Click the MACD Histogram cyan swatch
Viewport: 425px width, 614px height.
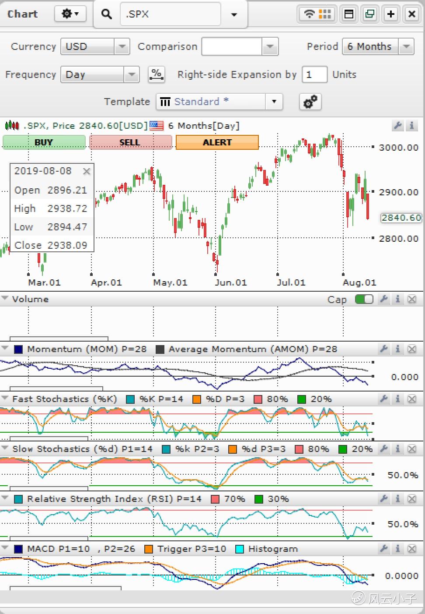click(x=240, y=549)
